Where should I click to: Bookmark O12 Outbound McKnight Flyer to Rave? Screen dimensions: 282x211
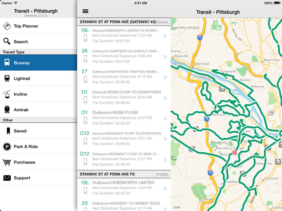tap(85, 162)
